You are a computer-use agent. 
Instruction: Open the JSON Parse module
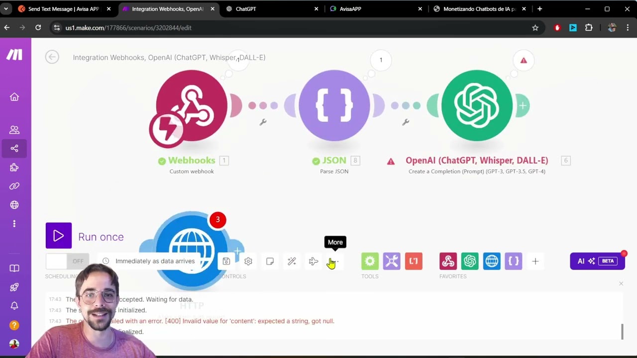[x=334, y=105]
